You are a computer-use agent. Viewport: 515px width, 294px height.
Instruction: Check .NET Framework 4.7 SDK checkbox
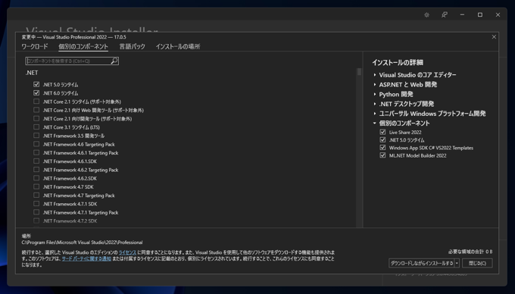coord(36,187)
